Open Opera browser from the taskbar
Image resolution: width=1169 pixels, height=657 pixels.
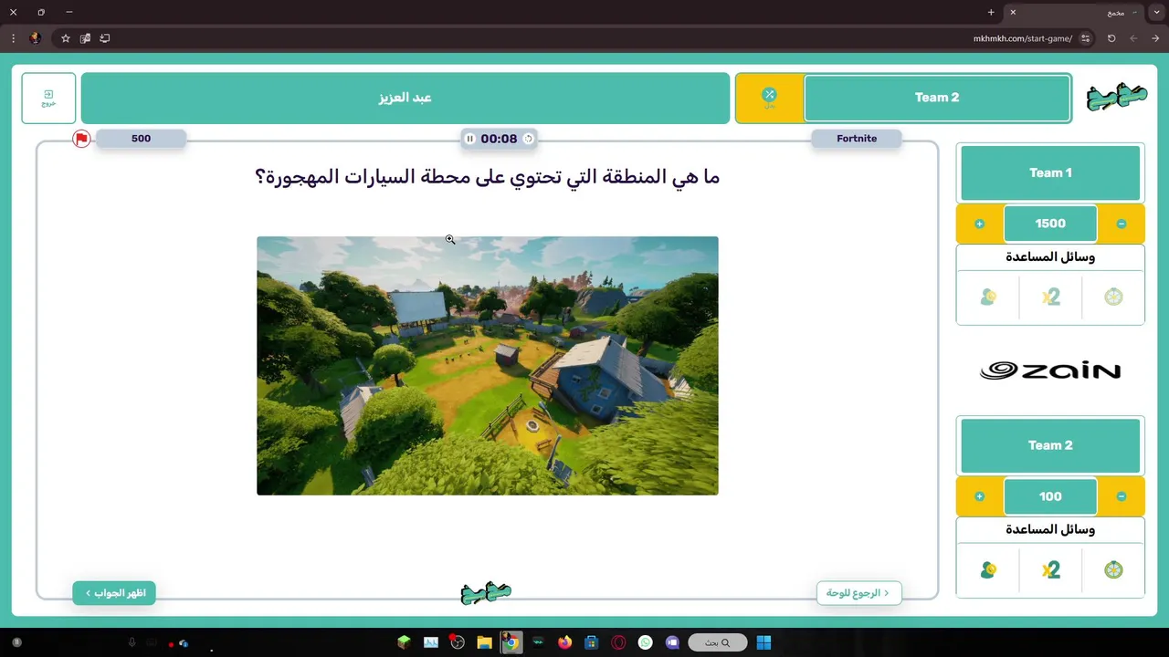pos(618,642)
